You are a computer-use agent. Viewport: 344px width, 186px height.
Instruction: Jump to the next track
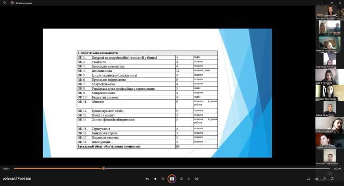pyautogui.click(x=189, y=179)
